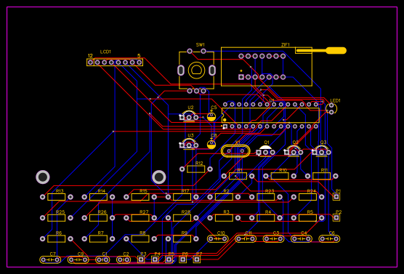Select capacitor C10
This screenshot has width=404, height=274.
[x=218, y=239]
